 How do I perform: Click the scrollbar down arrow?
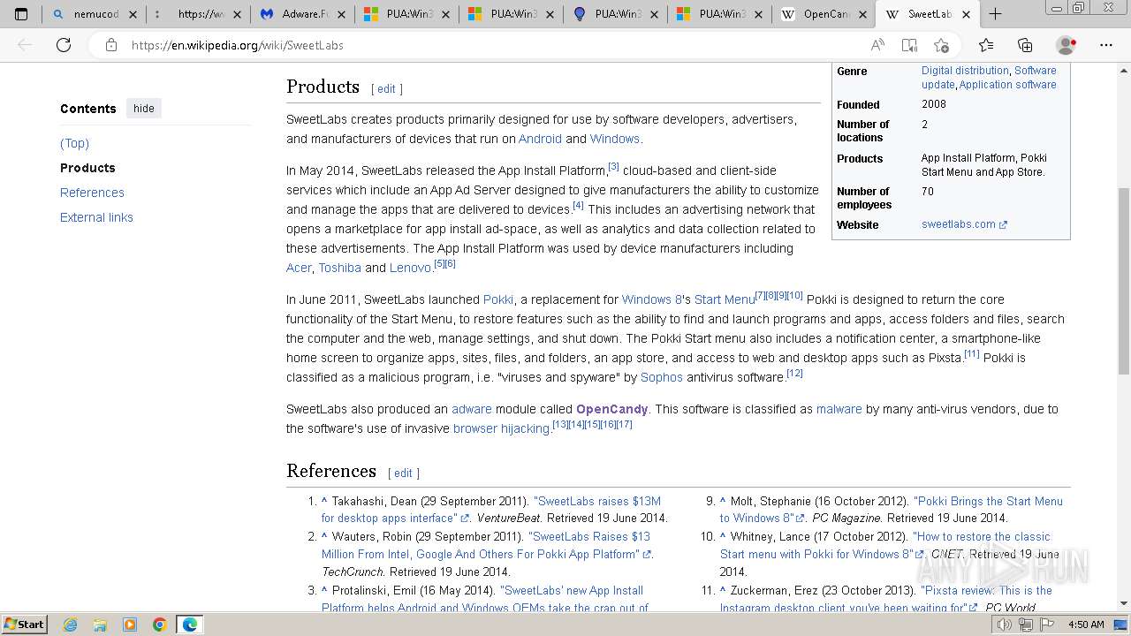(x=1124, y=603)
